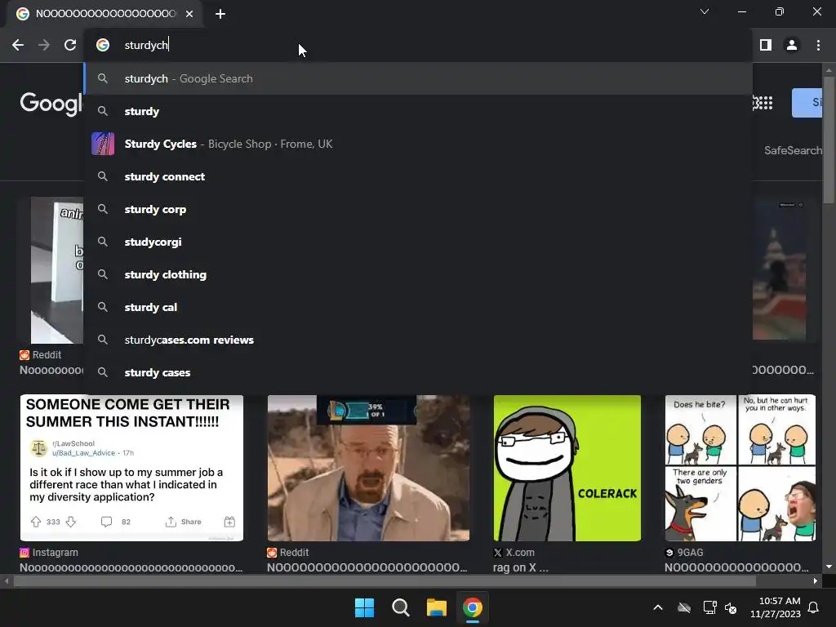Select the 'sturdy clothing' suggestion
Screen dimensions: 836x627
[x=418, y=274]
